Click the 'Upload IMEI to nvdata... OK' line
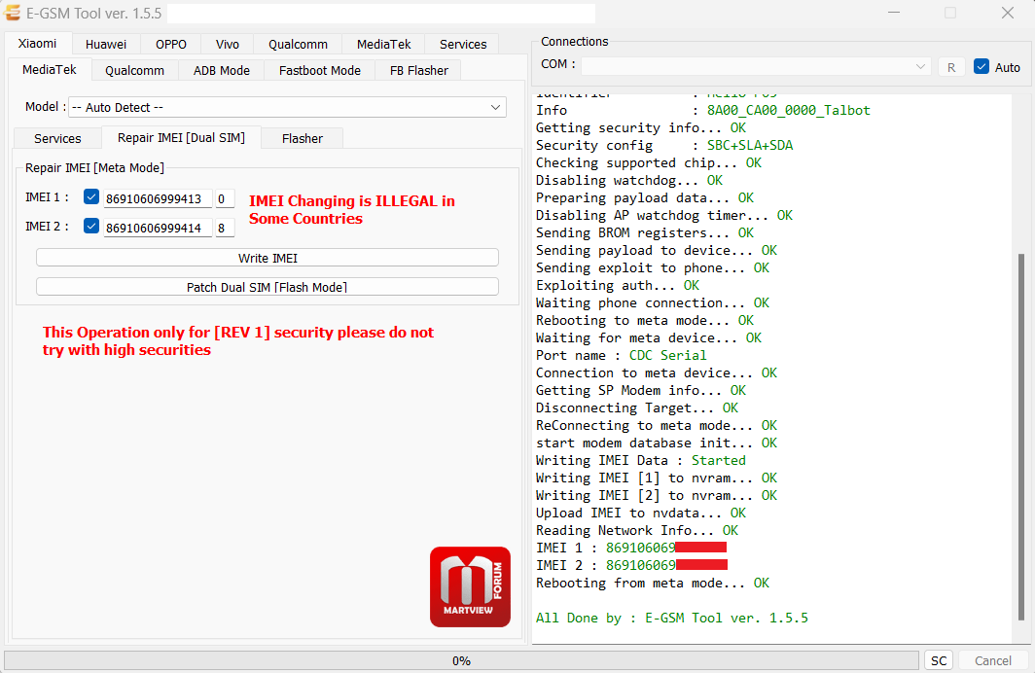The image size is (1035, 673). tap(641, 513)
